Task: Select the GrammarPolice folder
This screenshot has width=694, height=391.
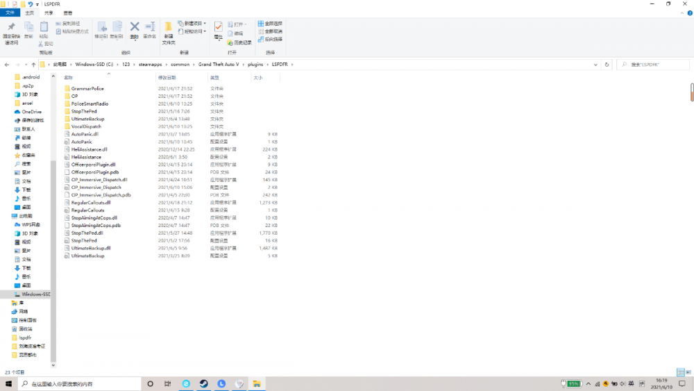Action: (x=87, y=89)
